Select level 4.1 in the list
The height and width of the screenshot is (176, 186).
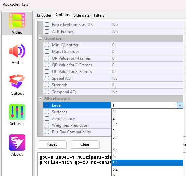[147, 150]
